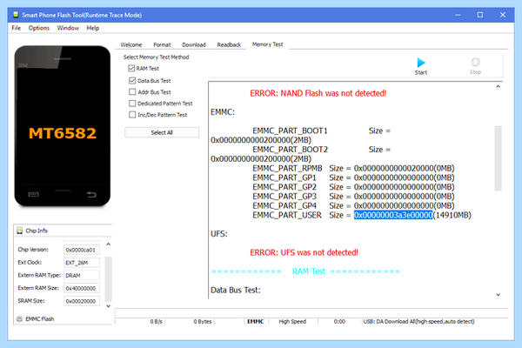Click the EMMC_PART_GP2 entry
The width and height of the screenshot is (522, 348).
click(284, 187)
